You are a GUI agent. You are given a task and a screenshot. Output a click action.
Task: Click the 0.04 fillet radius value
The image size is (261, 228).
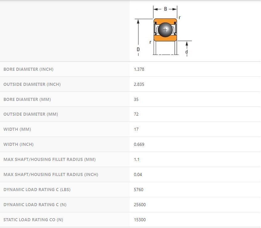(138, 174)
